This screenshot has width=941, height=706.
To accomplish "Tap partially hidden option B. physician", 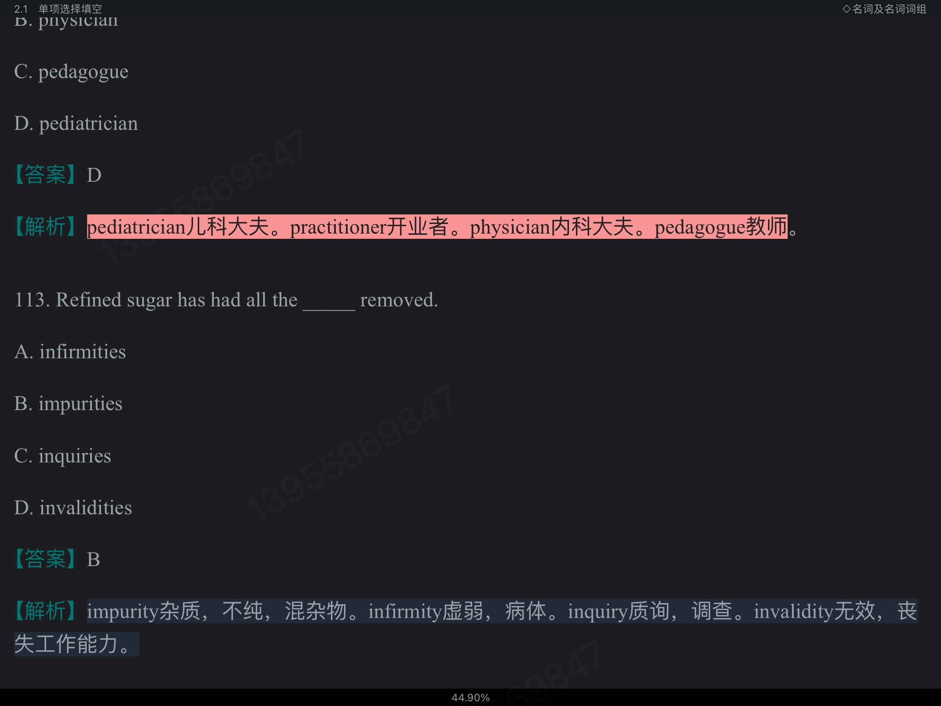I will 66,22.
